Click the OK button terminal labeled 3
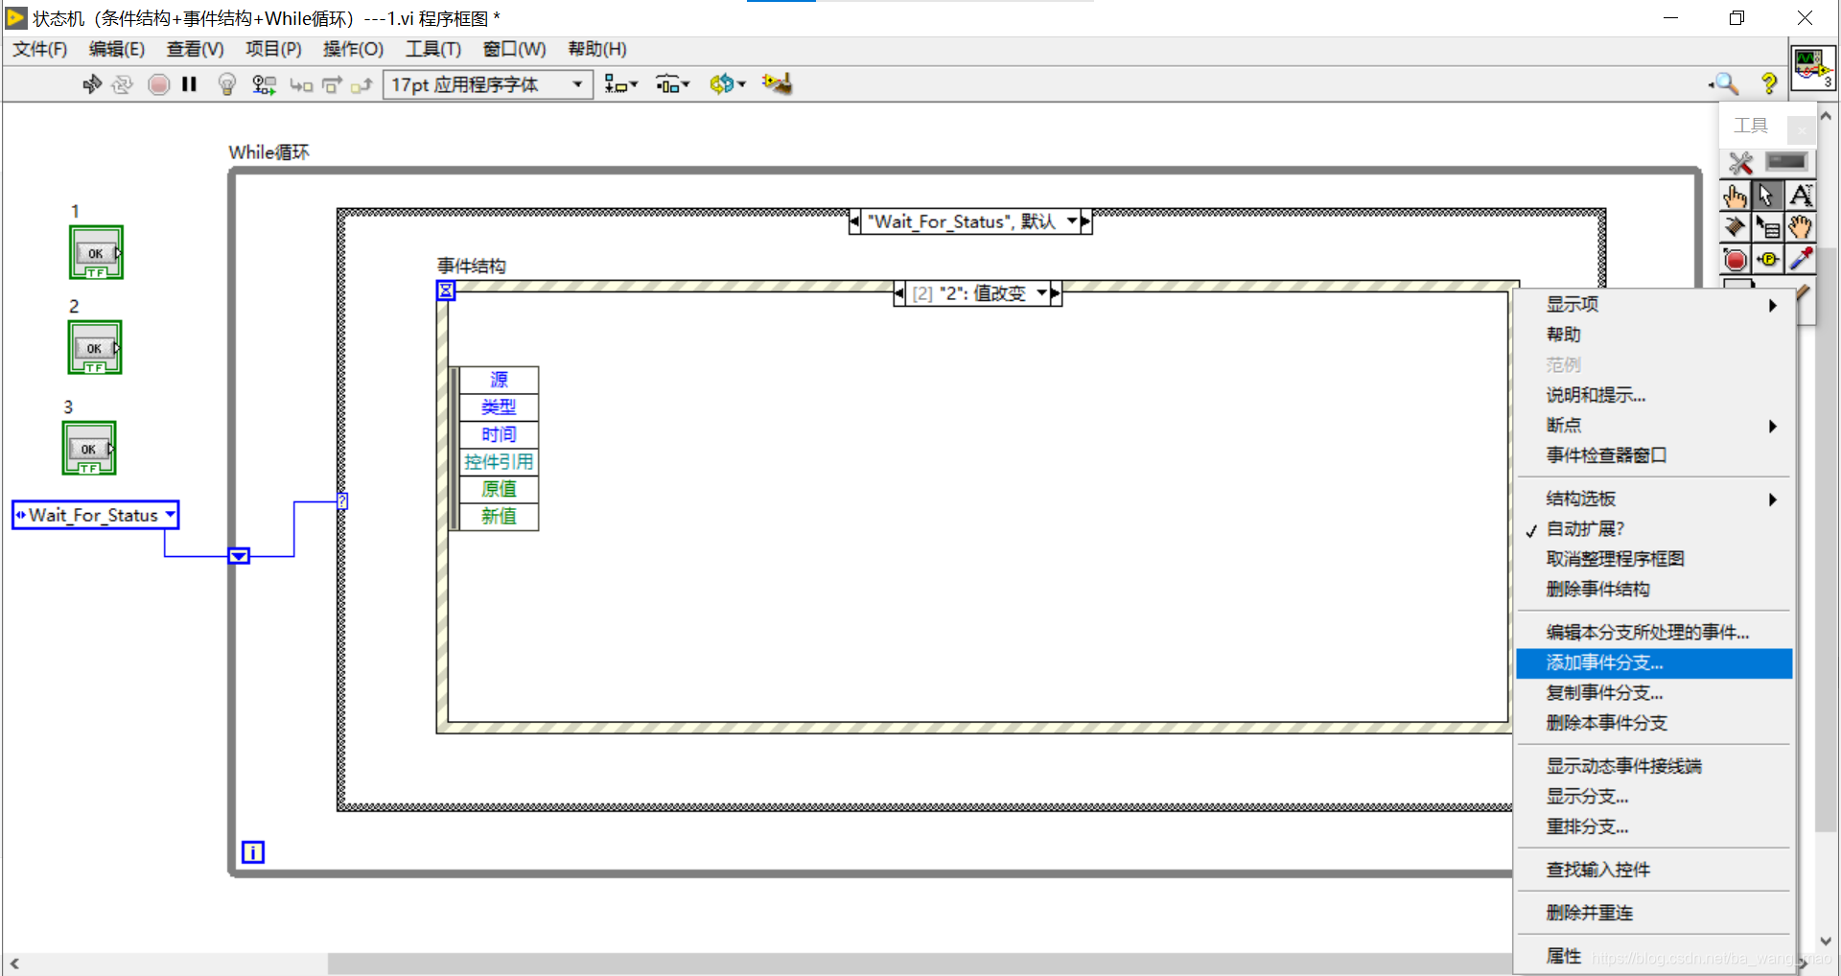This screenshot has width=1841, height=976. pyautogui.click(x=89, y=448)
